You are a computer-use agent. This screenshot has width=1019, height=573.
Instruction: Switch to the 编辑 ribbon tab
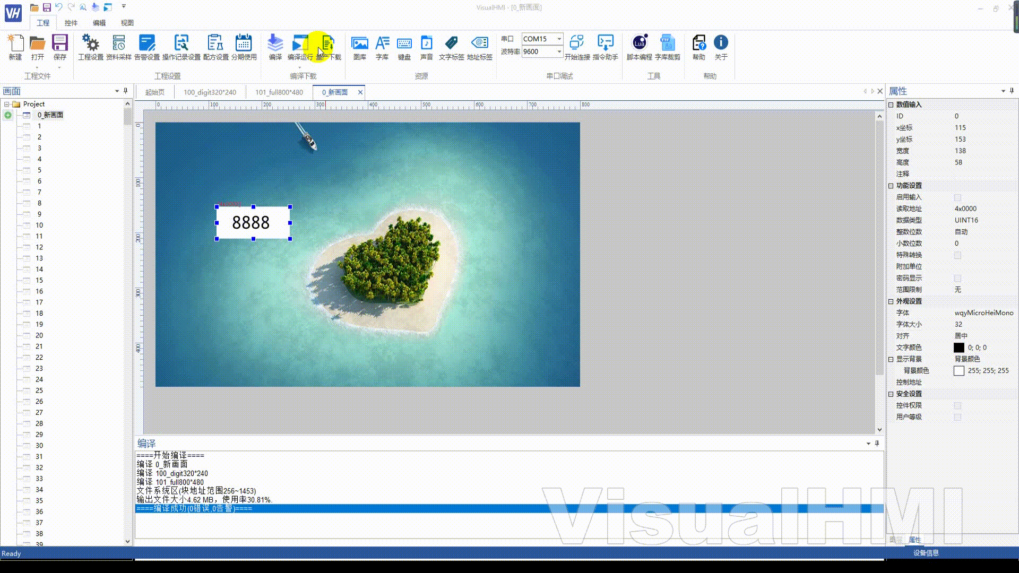(x=99, y=23)
